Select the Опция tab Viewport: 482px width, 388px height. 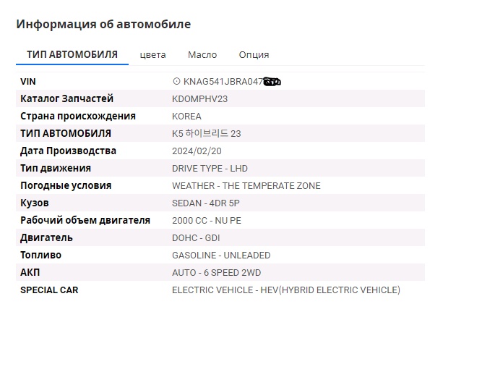click(254, 55)
